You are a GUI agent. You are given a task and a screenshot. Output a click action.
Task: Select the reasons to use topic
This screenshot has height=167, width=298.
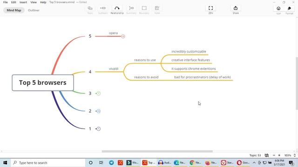(145, 60)
